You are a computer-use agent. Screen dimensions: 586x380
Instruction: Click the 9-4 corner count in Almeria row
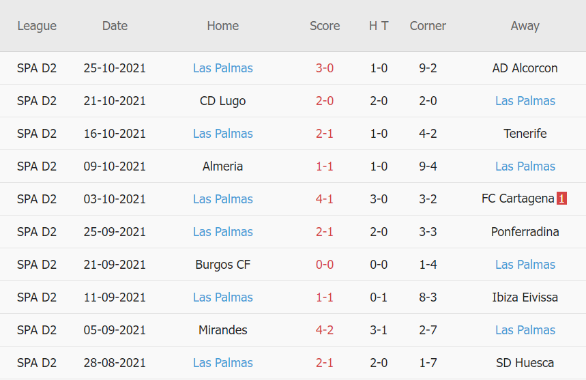(428, 166)
